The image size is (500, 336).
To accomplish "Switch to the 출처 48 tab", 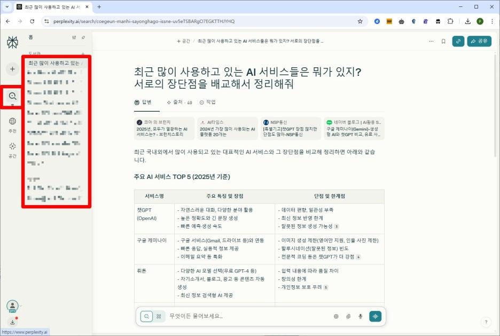I will pyautogui.click(x=179, y=103).
